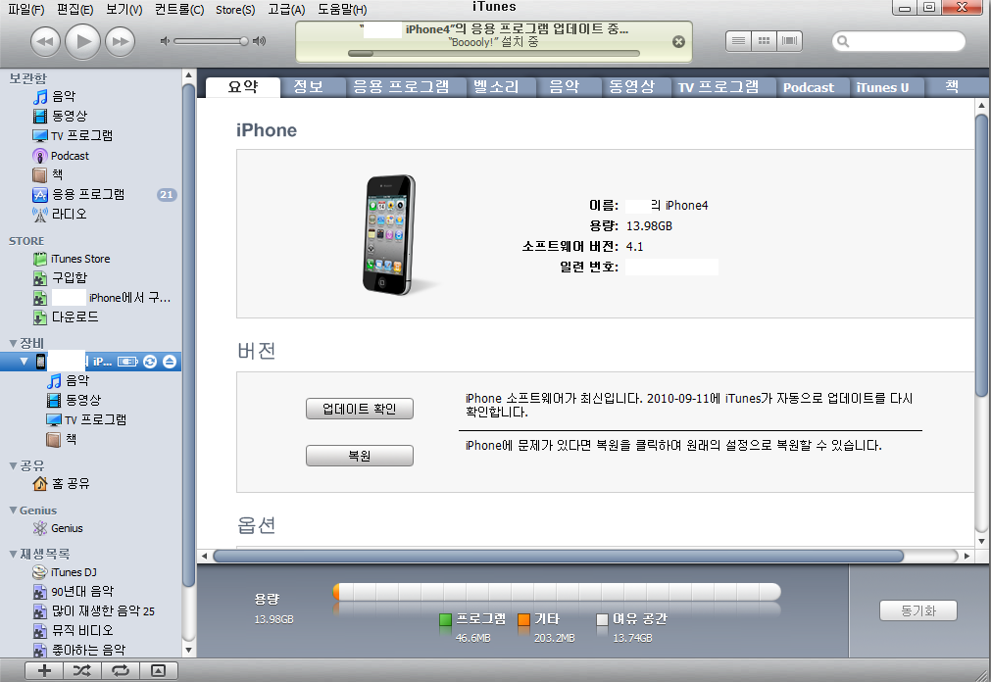Screen dimensions: 991x682
Task: Open the 다운로드 list
Action: tap(65, 317)
